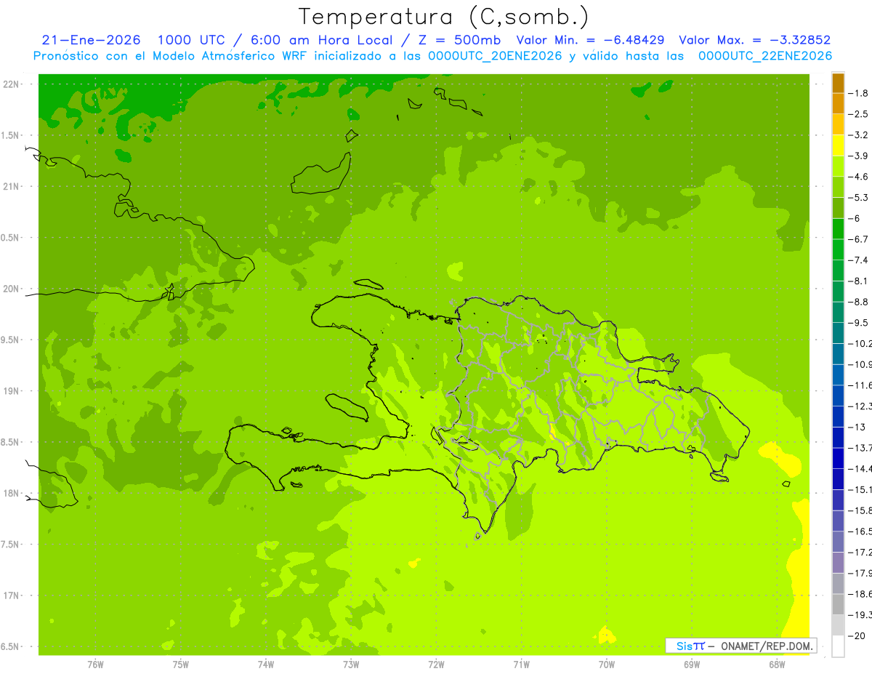Screen dimensions: 872x674
Task: Click the colorbar label "-4.6"
Action: point(859,177)
